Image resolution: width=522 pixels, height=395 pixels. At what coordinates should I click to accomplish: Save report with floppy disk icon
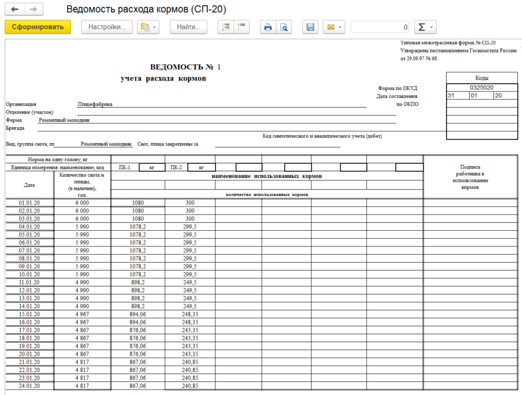(310, 27)
